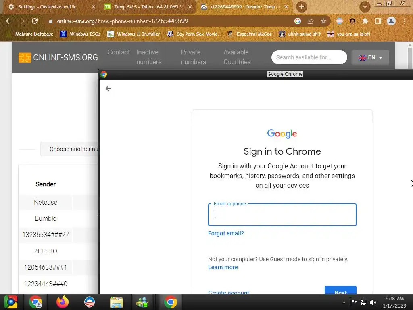The height and width of the screenshot is (310, 413).
Task: Select sender 12234443###0 row
Action: pos(46,284)
